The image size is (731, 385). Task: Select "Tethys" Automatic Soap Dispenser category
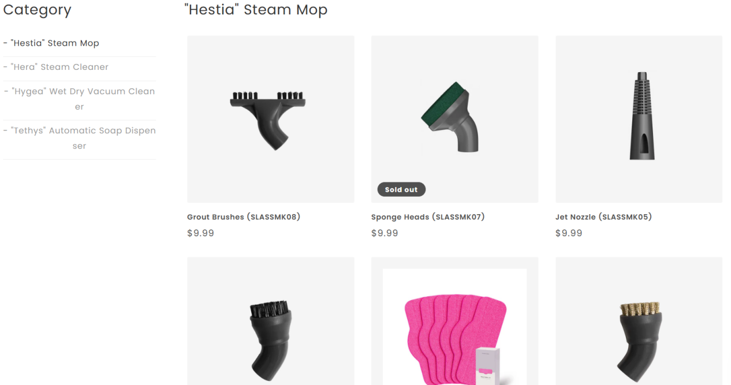click(x=79, y=138)
